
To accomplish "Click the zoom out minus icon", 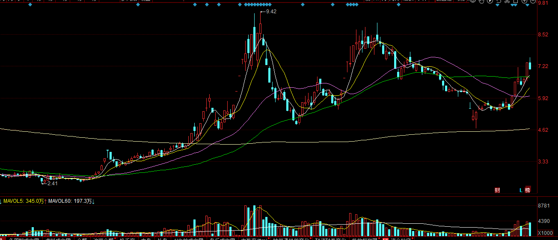I will coord(533,1).
